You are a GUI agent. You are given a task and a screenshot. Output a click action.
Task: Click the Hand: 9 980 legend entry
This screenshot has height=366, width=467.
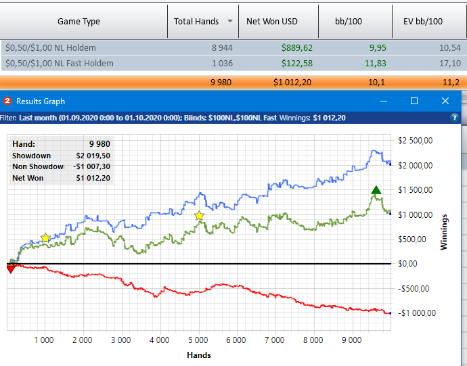pos(61,144)
